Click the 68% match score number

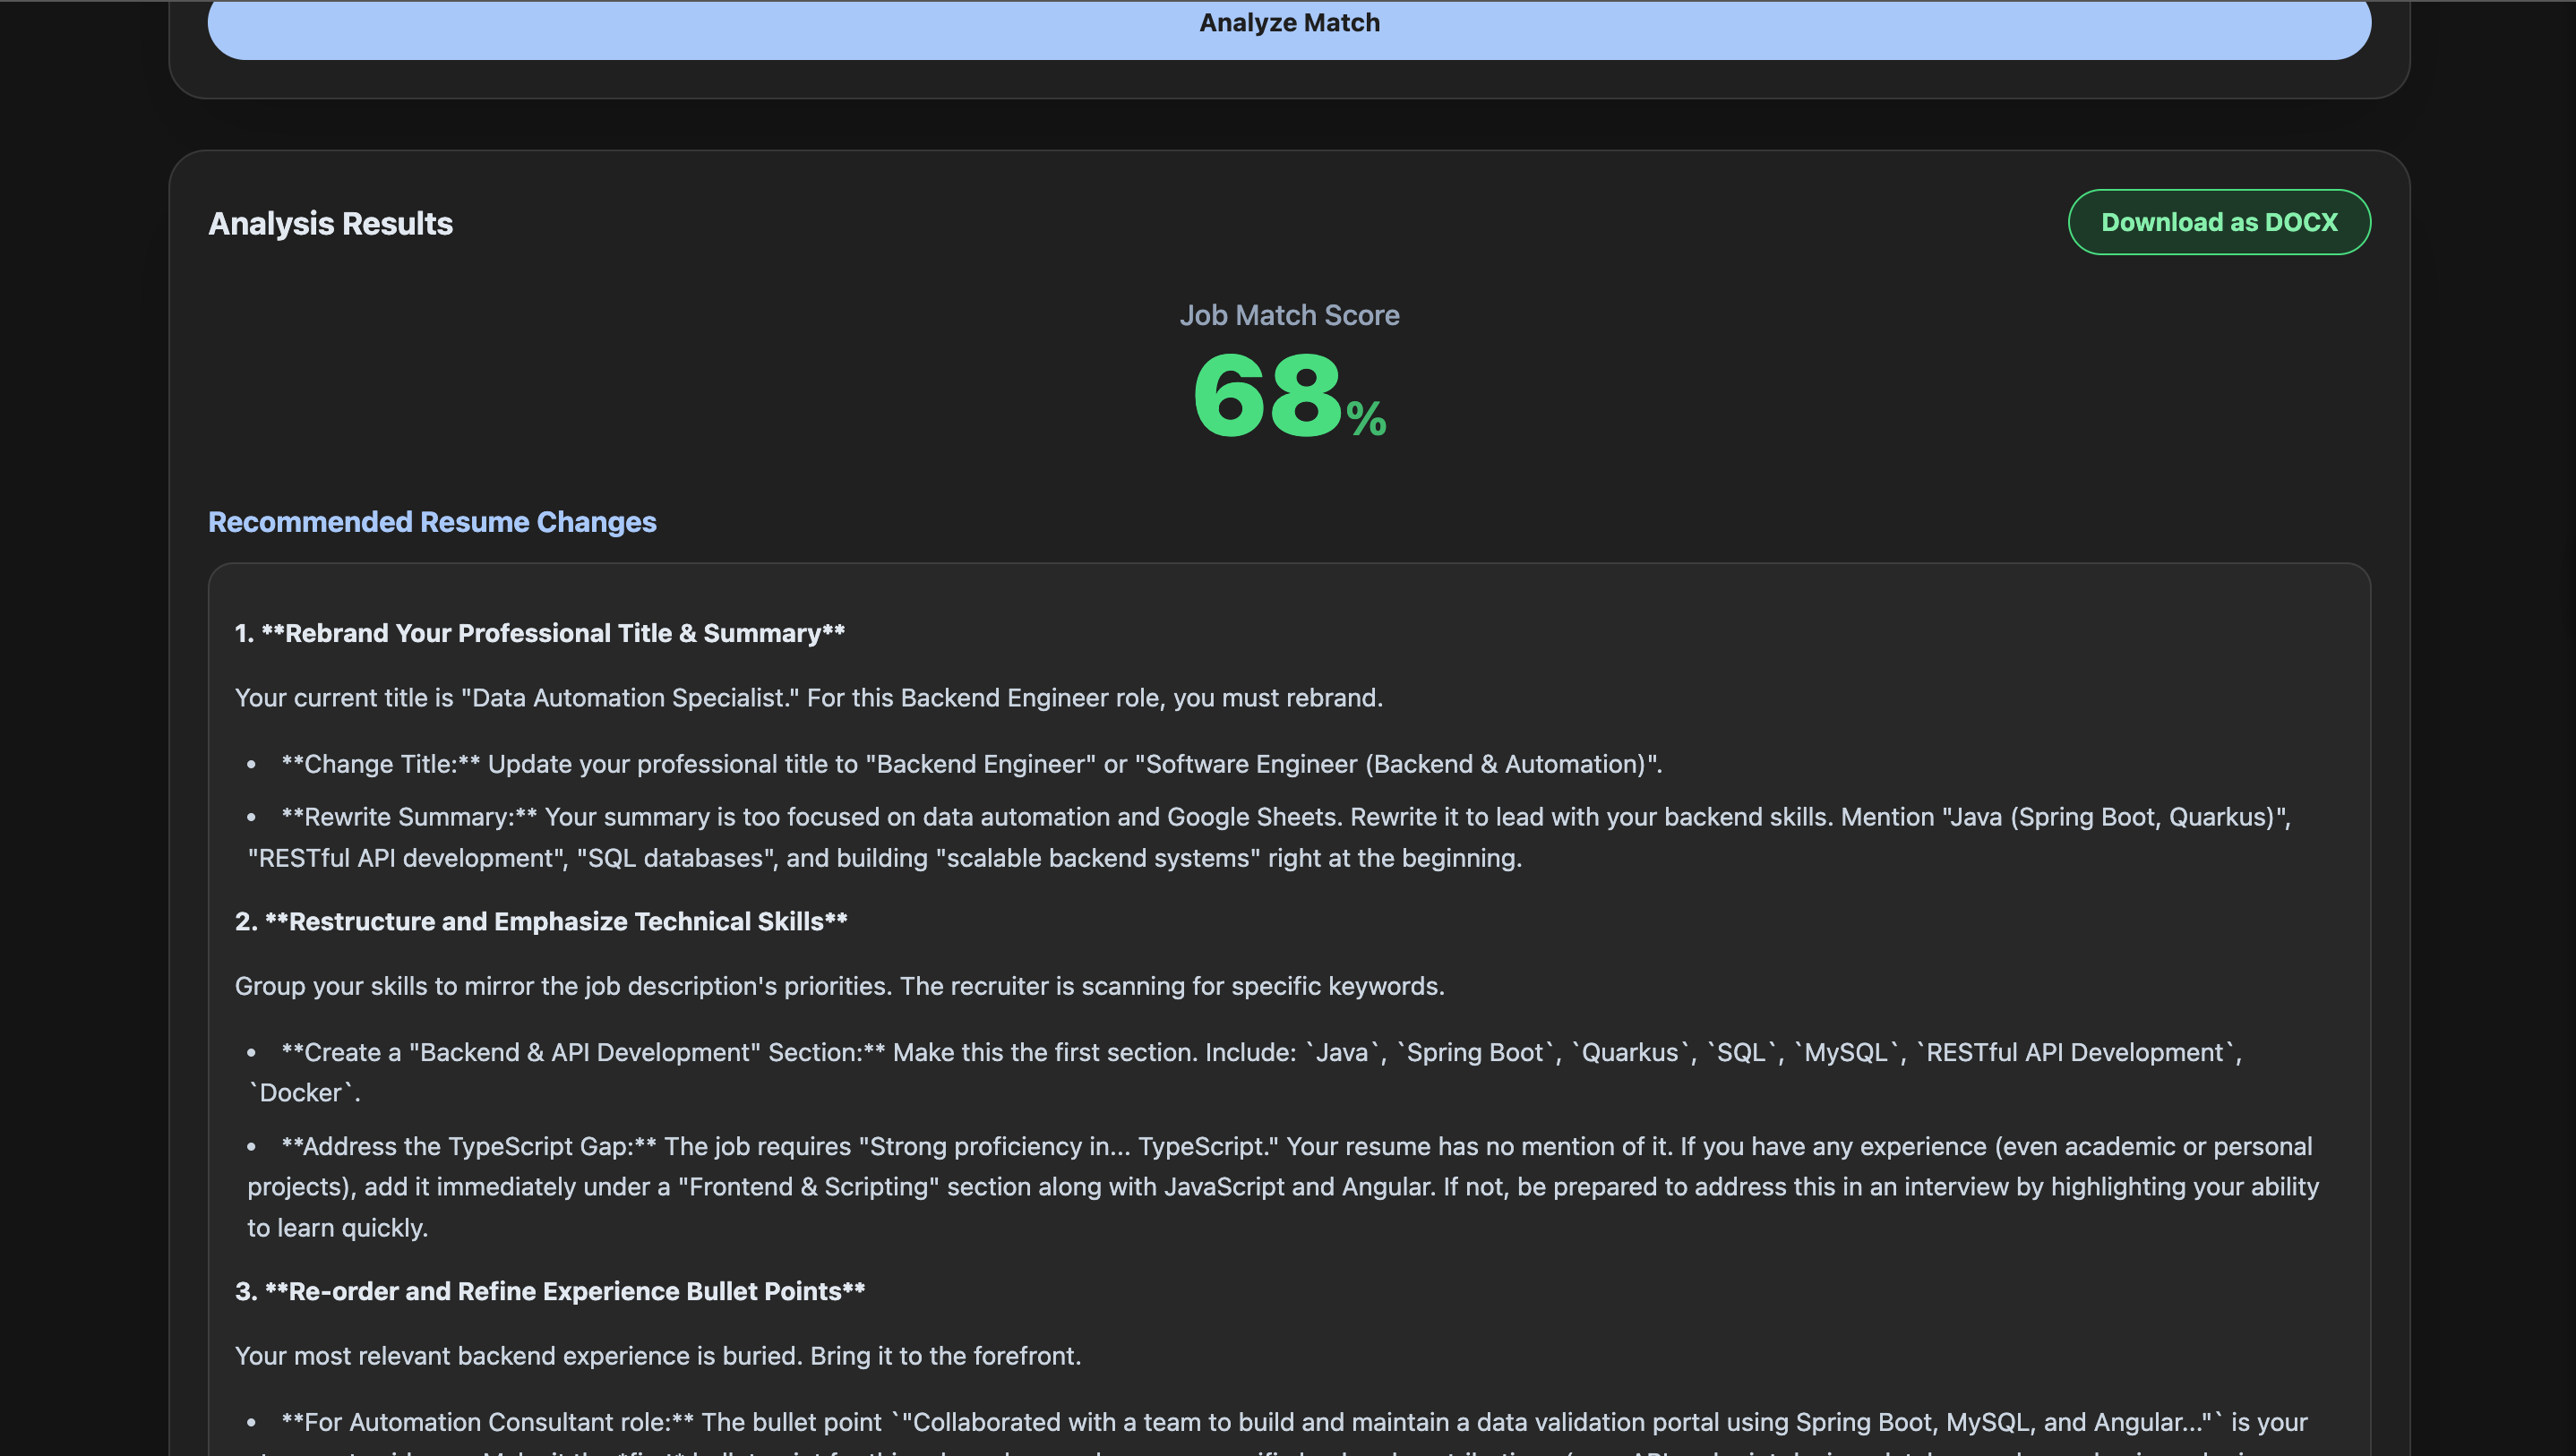click(x=1266, y=396)
